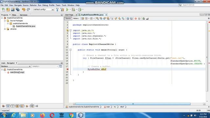Click the Build Project hammer icon
The height and width of the screenshot is (118, 210).
pyautogui.click(x=57, y=10)
